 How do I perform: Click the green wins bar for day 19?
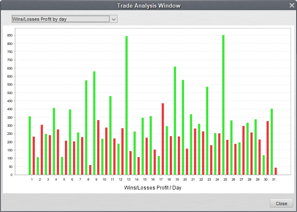point(175,120)
